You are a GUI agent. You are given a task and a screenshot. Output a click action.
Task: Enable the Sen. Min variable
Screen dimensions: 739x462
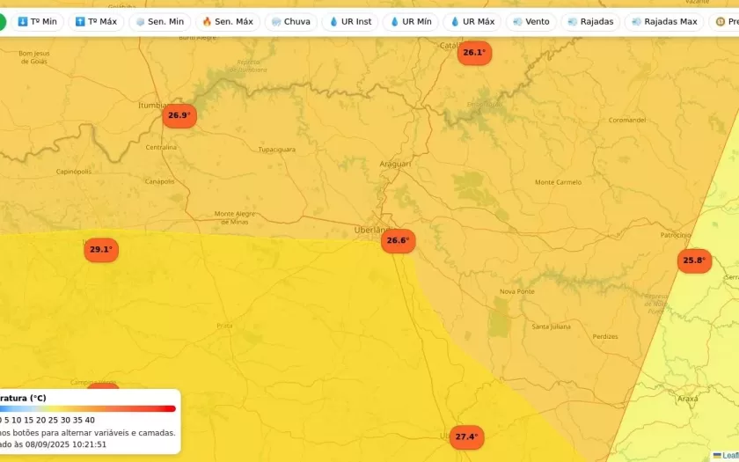click(x=159, y=21)
